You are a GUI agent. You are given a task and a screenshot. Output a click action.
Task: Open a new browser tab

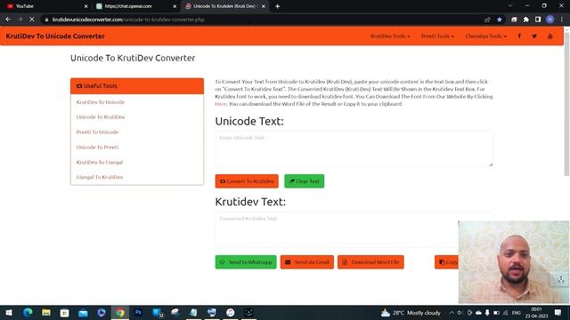[x=277, y=6]
